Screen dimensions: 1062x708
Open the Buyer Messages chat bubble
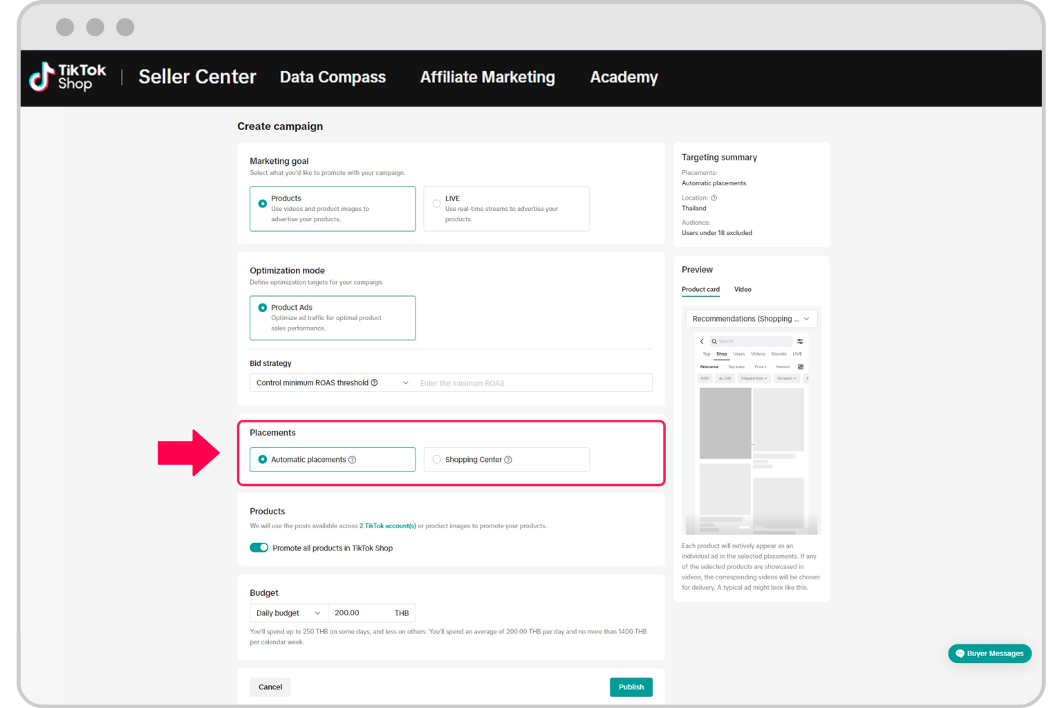(x=989, y=653)
